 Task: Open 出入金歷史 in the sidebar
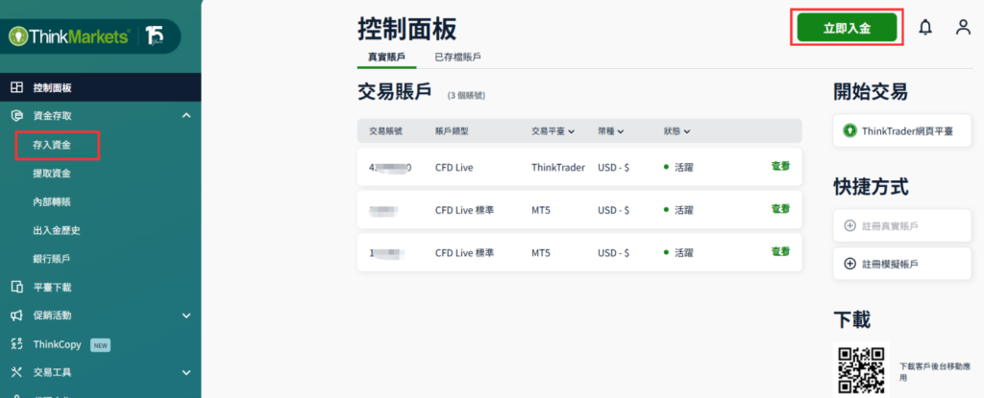tap(57, 230)
